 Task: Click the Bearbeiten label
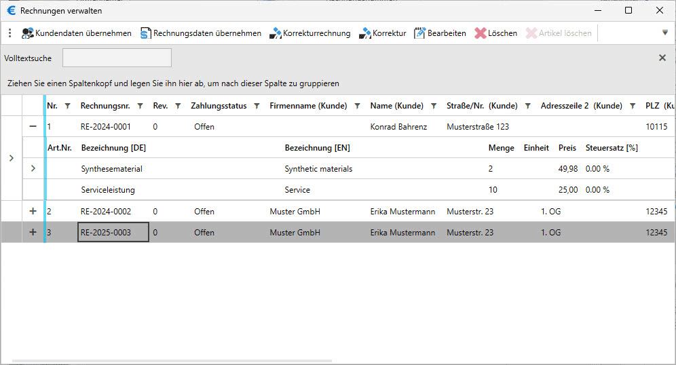(447, 33)
